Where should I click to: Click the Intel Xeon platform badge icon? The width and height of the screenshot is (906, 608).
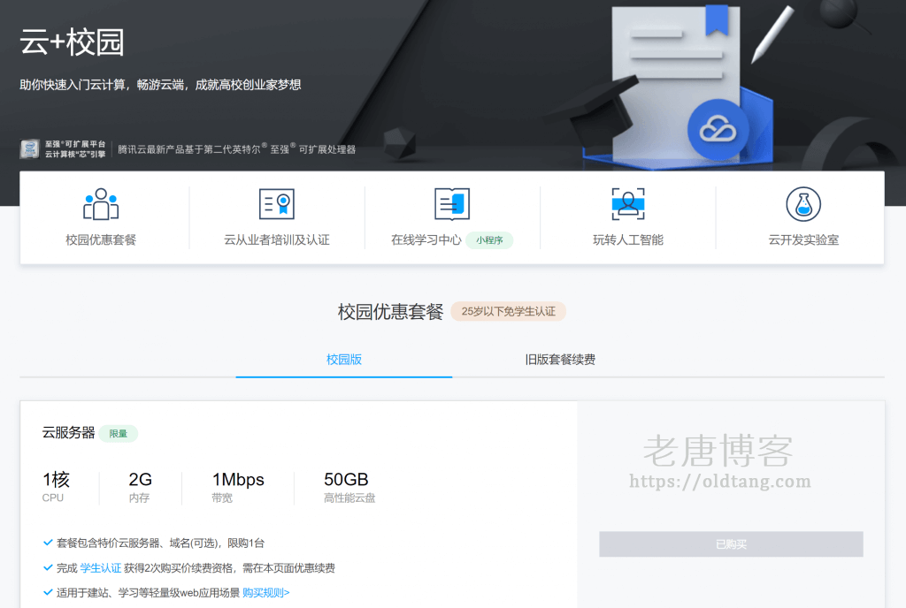pyautogui.click(x=29, y=148)
